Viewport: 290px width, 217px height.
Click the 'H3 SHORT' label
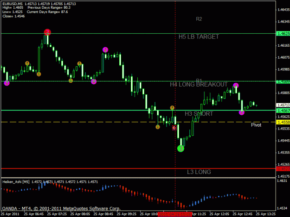[199, 114]
